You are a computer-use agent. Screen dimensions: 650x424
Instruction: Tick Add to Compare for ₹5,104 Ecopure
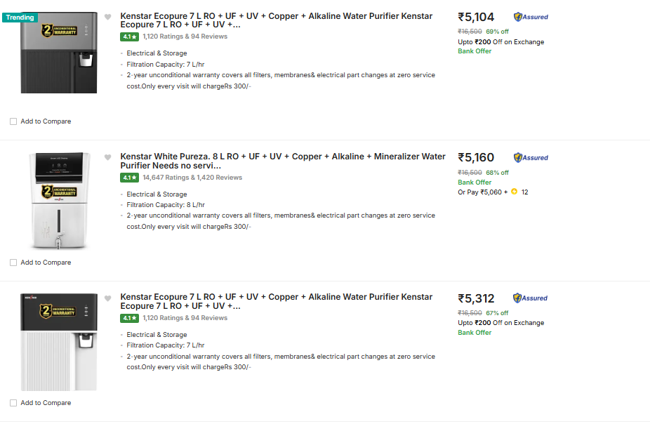[x=13, y=121]
